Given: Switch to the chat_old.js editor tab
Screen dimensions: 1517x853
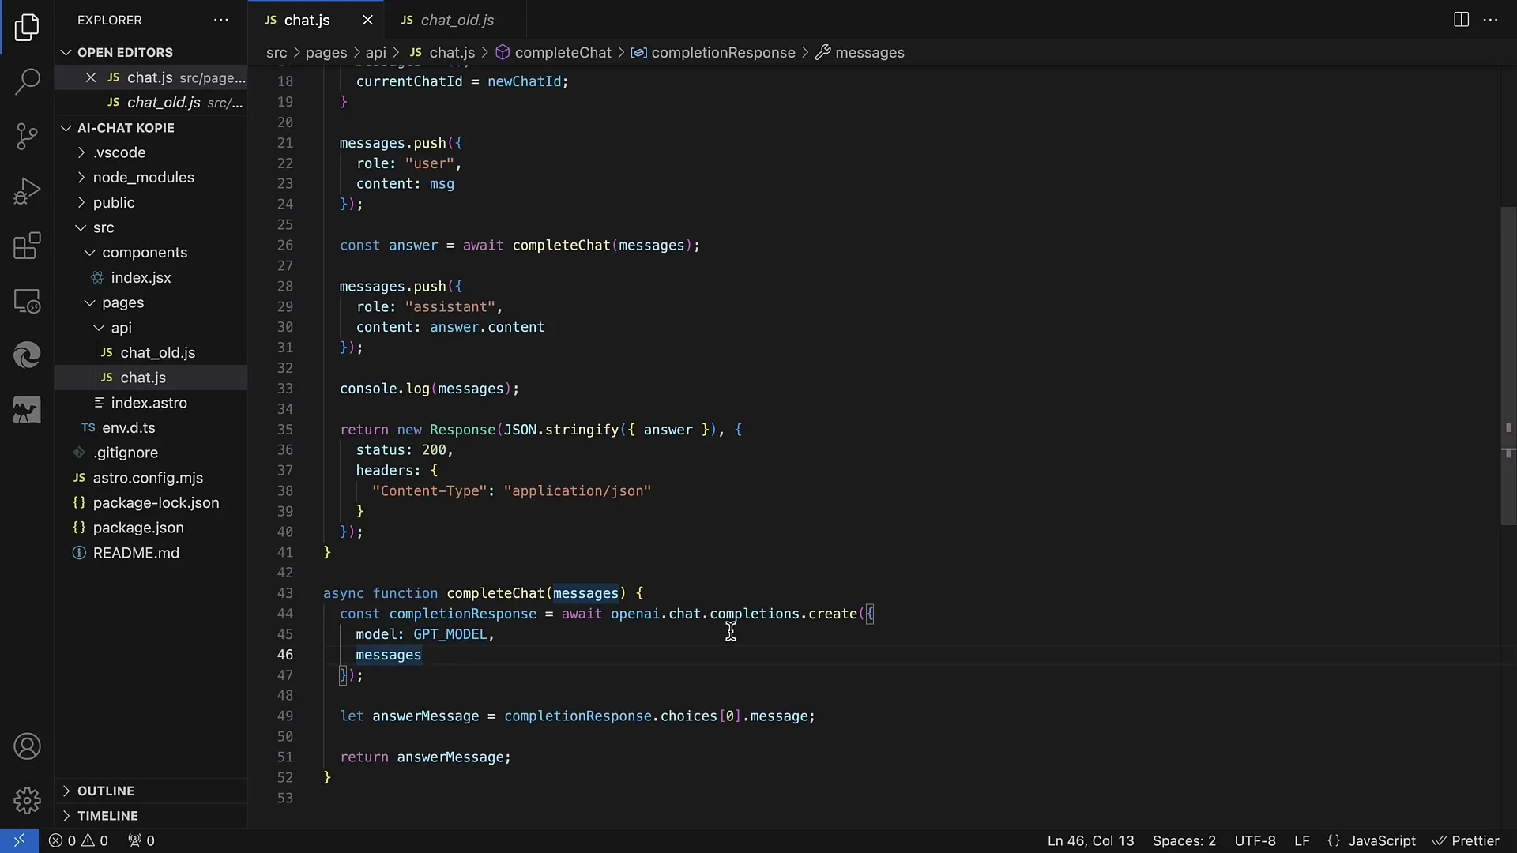Looking at the screenshot, I should point(457,20).
